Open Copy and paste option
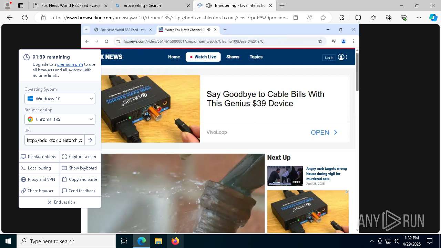 pos(80,179)
